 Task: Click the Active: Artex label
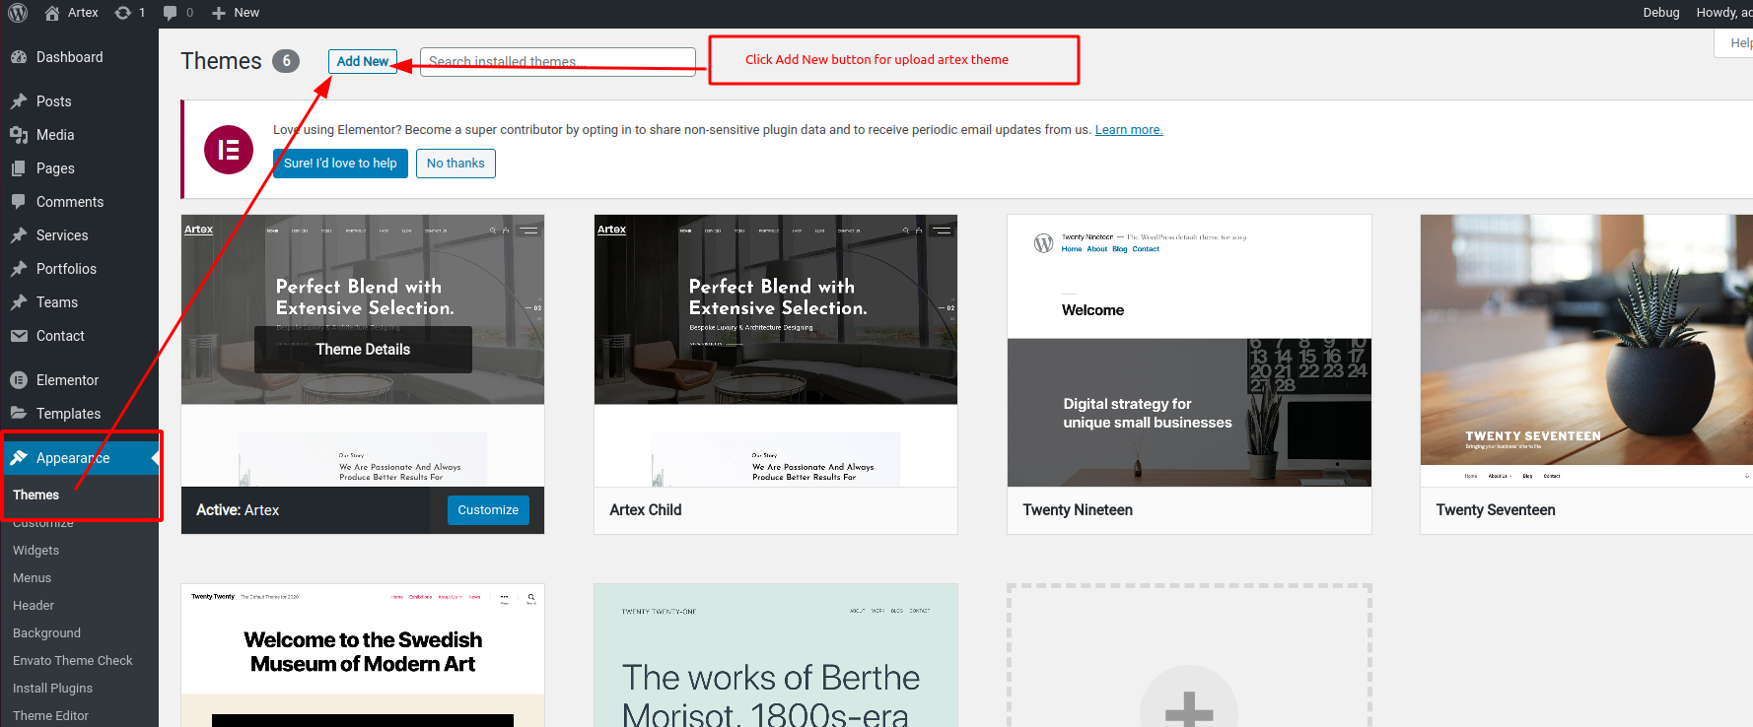tap(238, 510)
